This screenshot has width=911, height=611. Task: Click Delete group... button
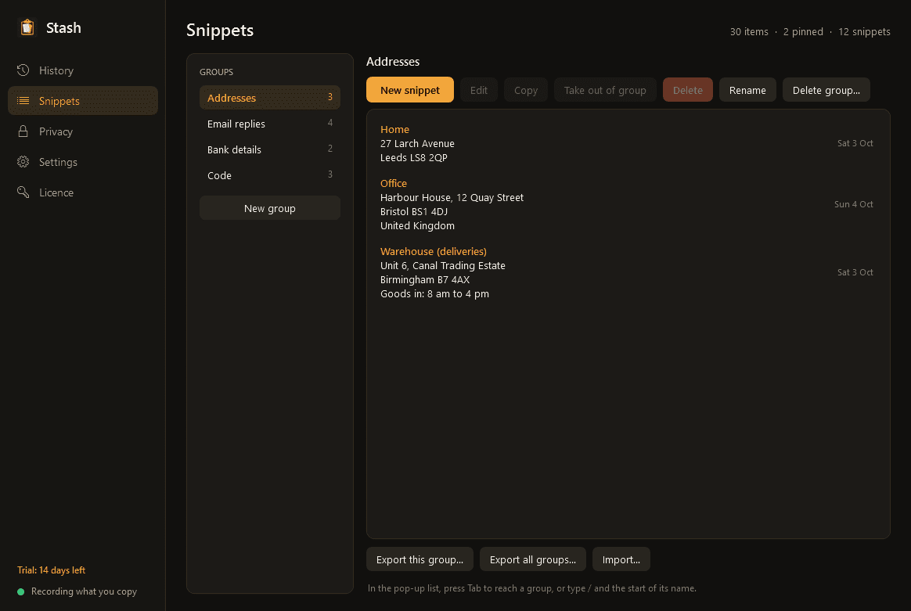click(x=826, y=90)
